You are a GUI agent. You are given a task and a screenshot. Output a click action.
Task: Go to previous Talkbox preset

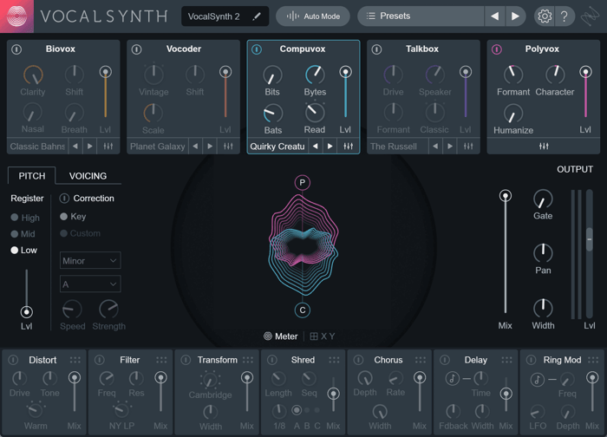[x=435, y=147]
